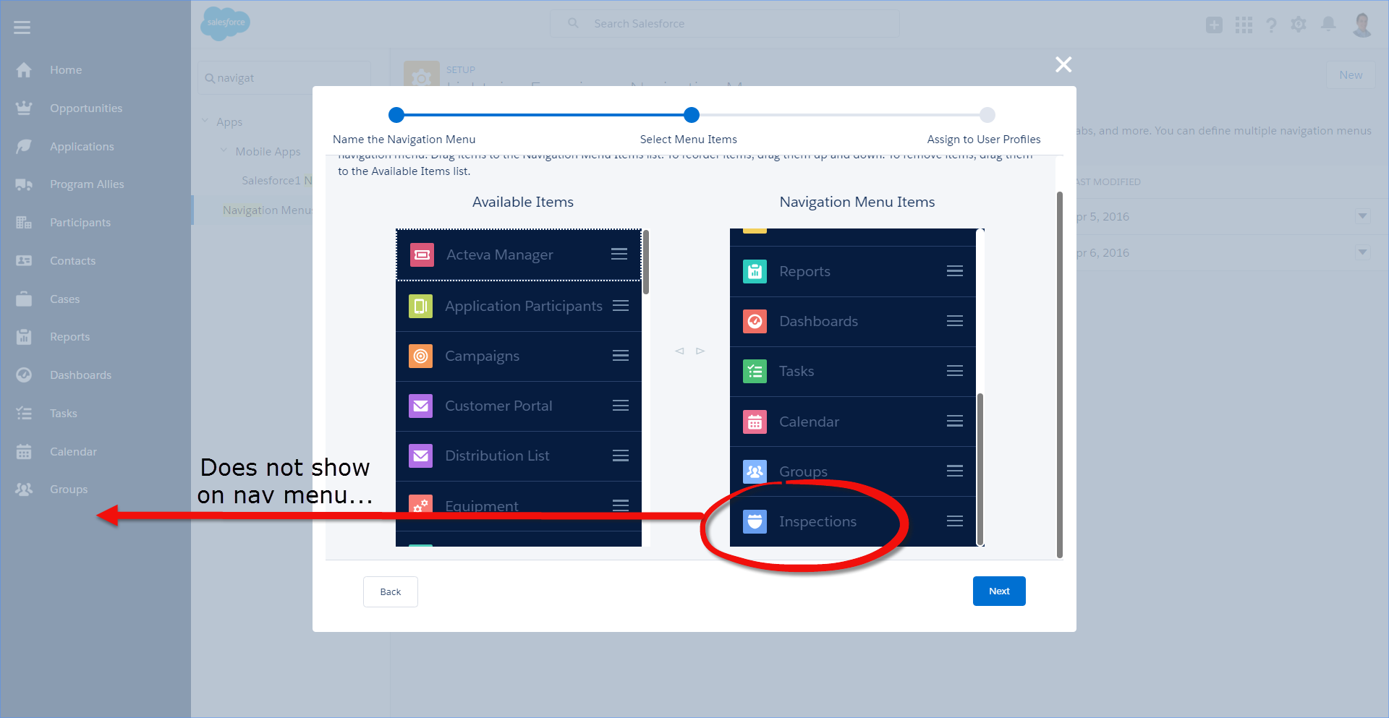This screenshot has height=718, width=1389.
Task: Select Tasks in Navigation Menu Items
Action: point(853,372)
